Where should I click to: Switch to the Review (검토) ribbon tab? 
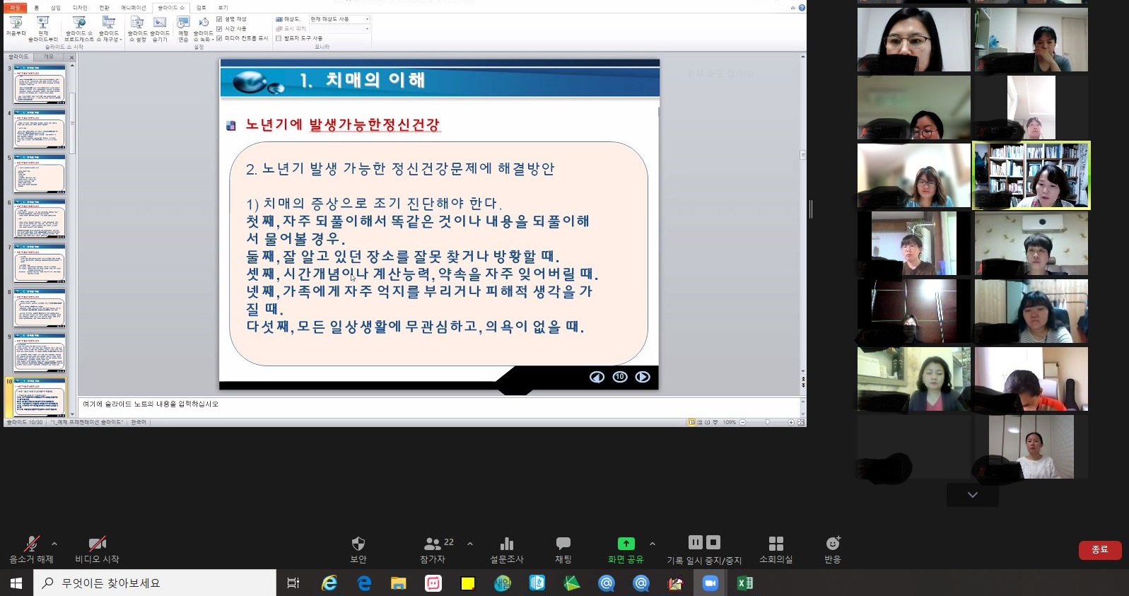click(x=201, y=8)
